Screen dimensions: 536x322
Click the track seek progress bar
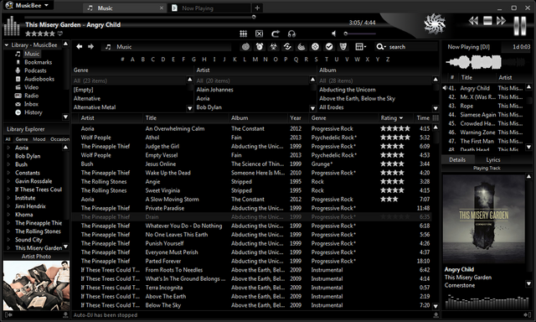click(140, 17)
